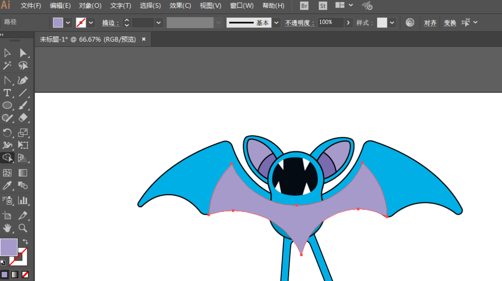Select the Hand tool
This screenshot has height=281, width=502.
pyautogui.click(x=7, y=228)
